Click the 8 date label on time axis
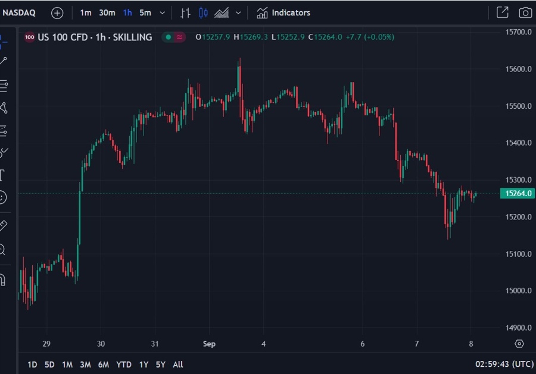The image size is (536, 374). tap(471, 344)
